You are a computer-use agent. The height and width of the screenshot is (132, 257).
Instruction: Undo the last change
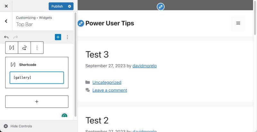(x=6, y=37)
